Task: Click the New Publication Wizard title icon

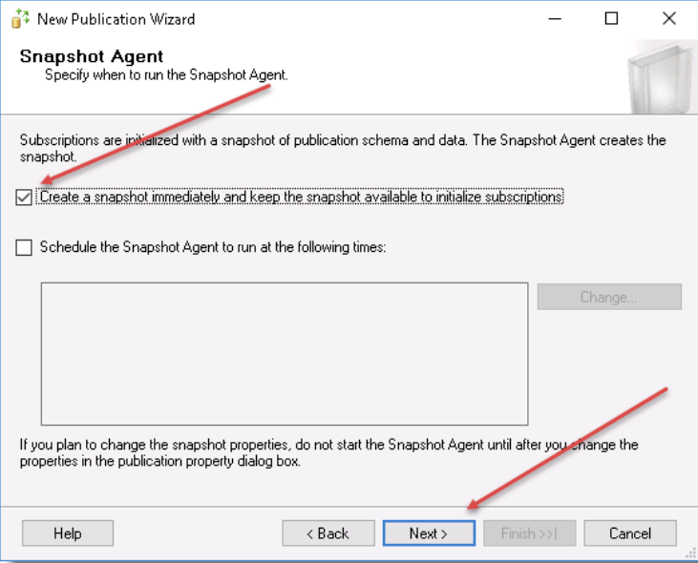Action: tap(20, 19)
